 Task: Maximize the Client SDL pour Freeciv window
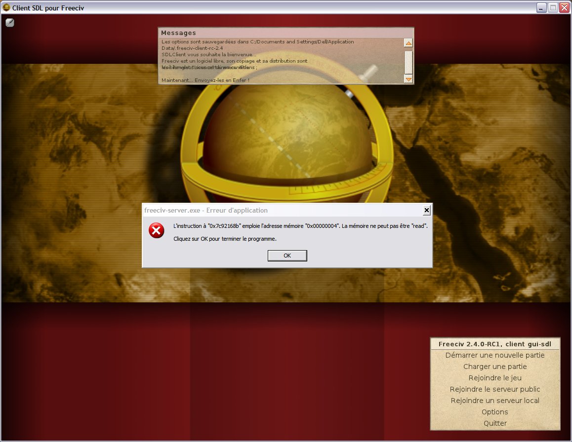click(x=553, y=8)
